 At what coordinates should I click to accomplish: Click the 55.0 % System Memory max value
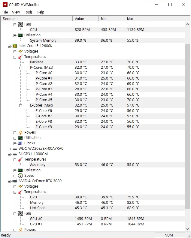pos(133,41)
